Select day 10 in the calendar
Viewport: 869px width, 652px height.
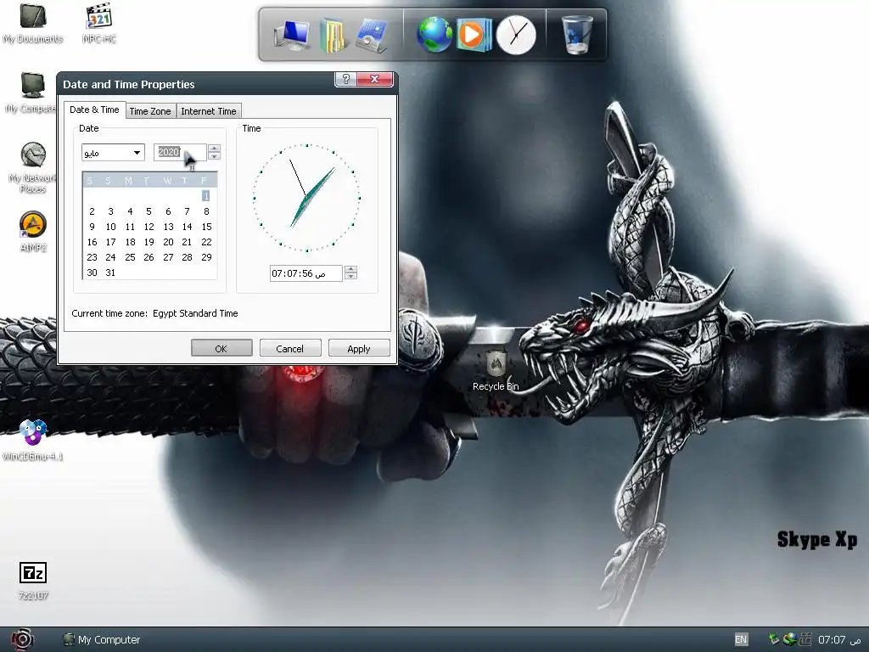click(111, 227)
